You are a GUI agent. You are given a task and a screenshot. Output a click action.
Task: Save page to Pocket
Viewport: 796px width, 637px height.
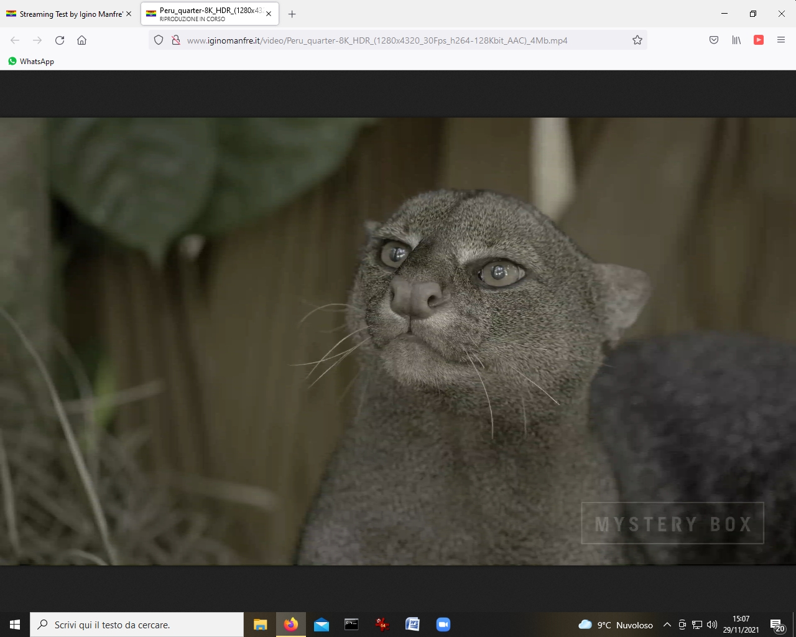714,40
